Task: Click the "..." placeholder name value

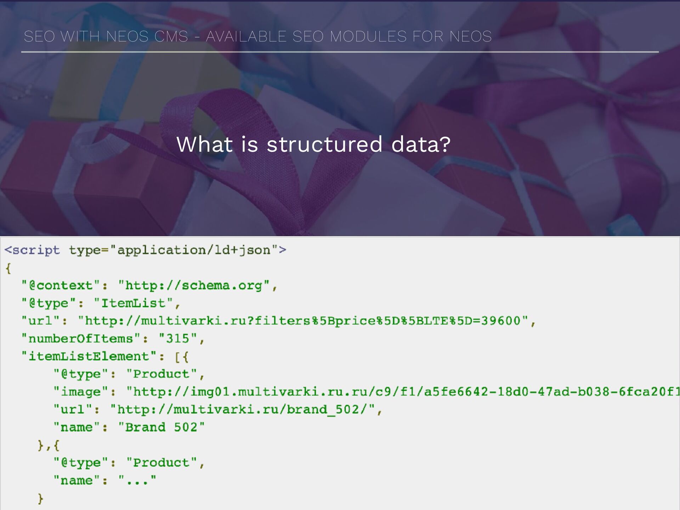Action: (x=137, y=480)
